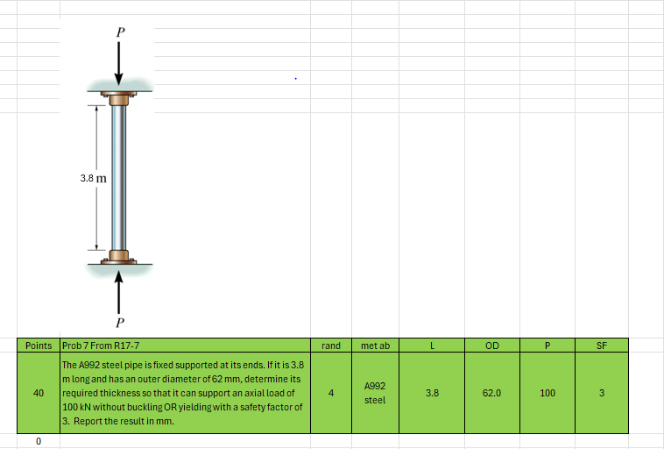Click the cell containing points value 40
The image size is (664, 449).
coord(39,393)
